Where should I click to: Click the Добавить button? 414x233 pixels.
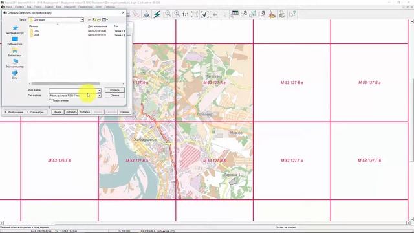tap(71, 112)
